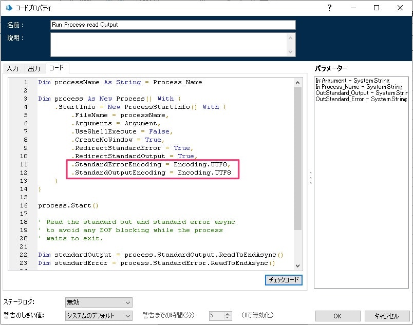413x325 pixels.
Task: Click comment line waits to exit.
Action: pyautogui.click(x=70, y=238)
